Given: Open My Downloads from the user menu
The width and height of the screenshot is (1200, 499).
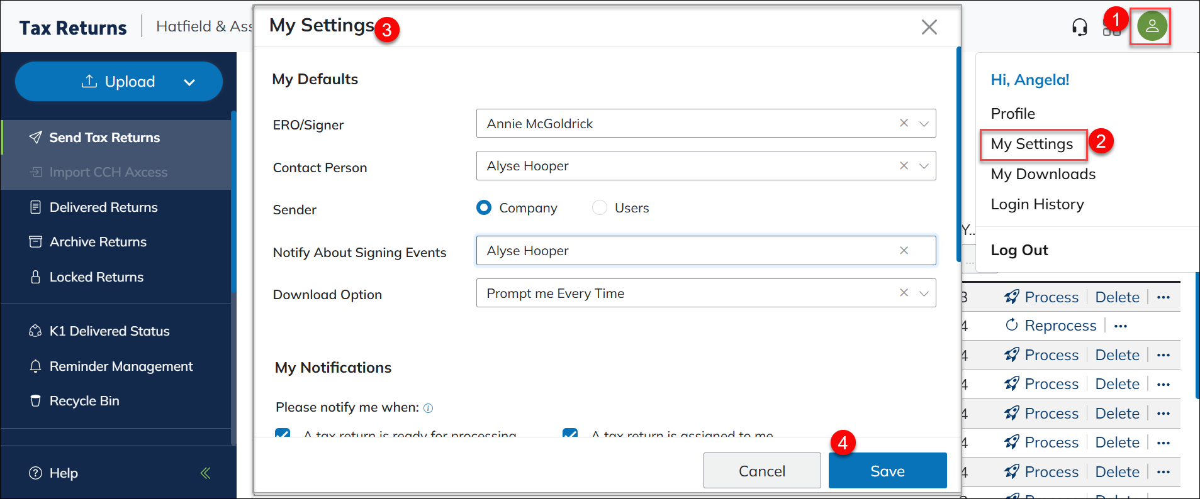Looking at the screenshot, I should pyautogui.click(x=1043, y=174).
